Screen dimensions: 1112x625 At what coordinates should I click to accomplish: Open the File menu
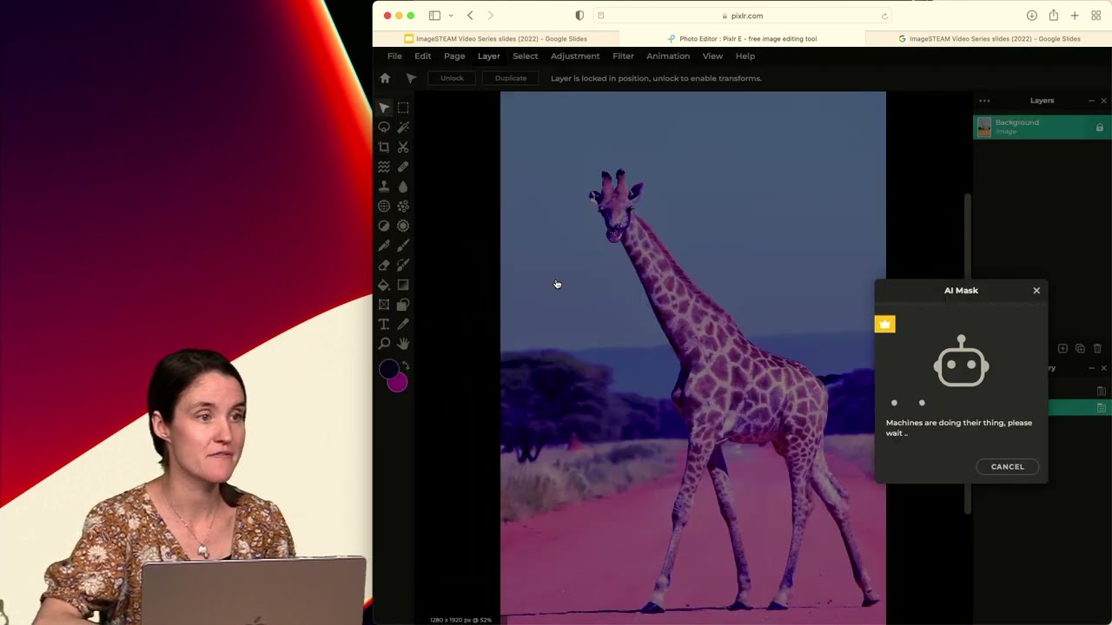pyautogui.click(x=394, y=56)
